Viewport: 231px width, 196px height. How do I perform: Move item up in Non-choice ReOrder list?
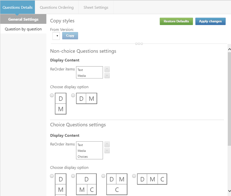(107, 69)
